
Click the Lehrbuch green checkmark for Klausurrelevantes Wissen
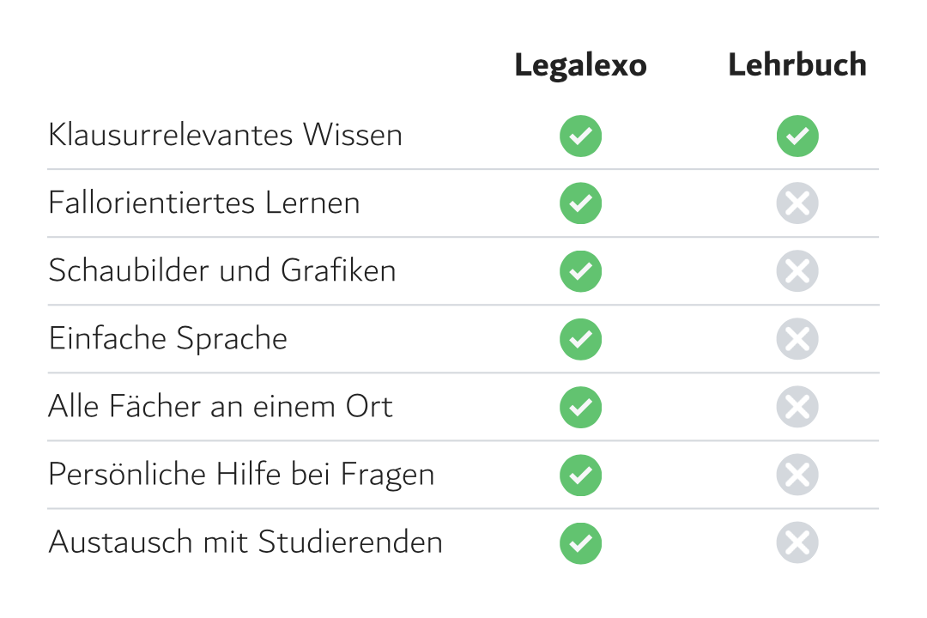click(797, 136)
